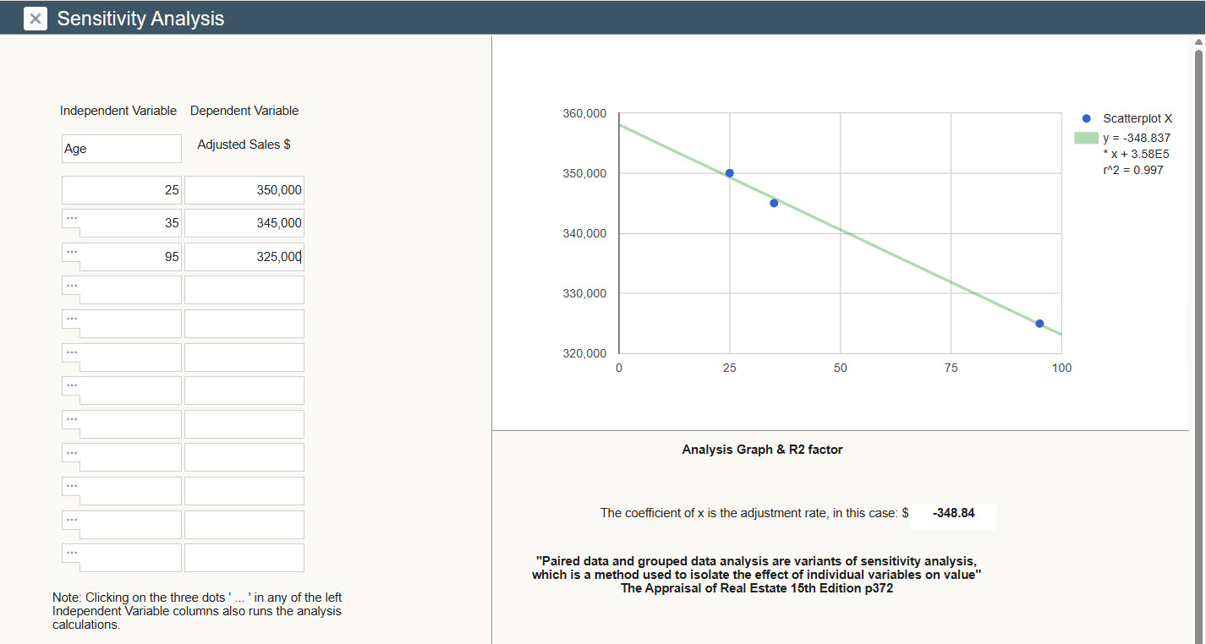Click the green trendline legend swatch
Viewport: 1206px width, 644px height.
1086,138
